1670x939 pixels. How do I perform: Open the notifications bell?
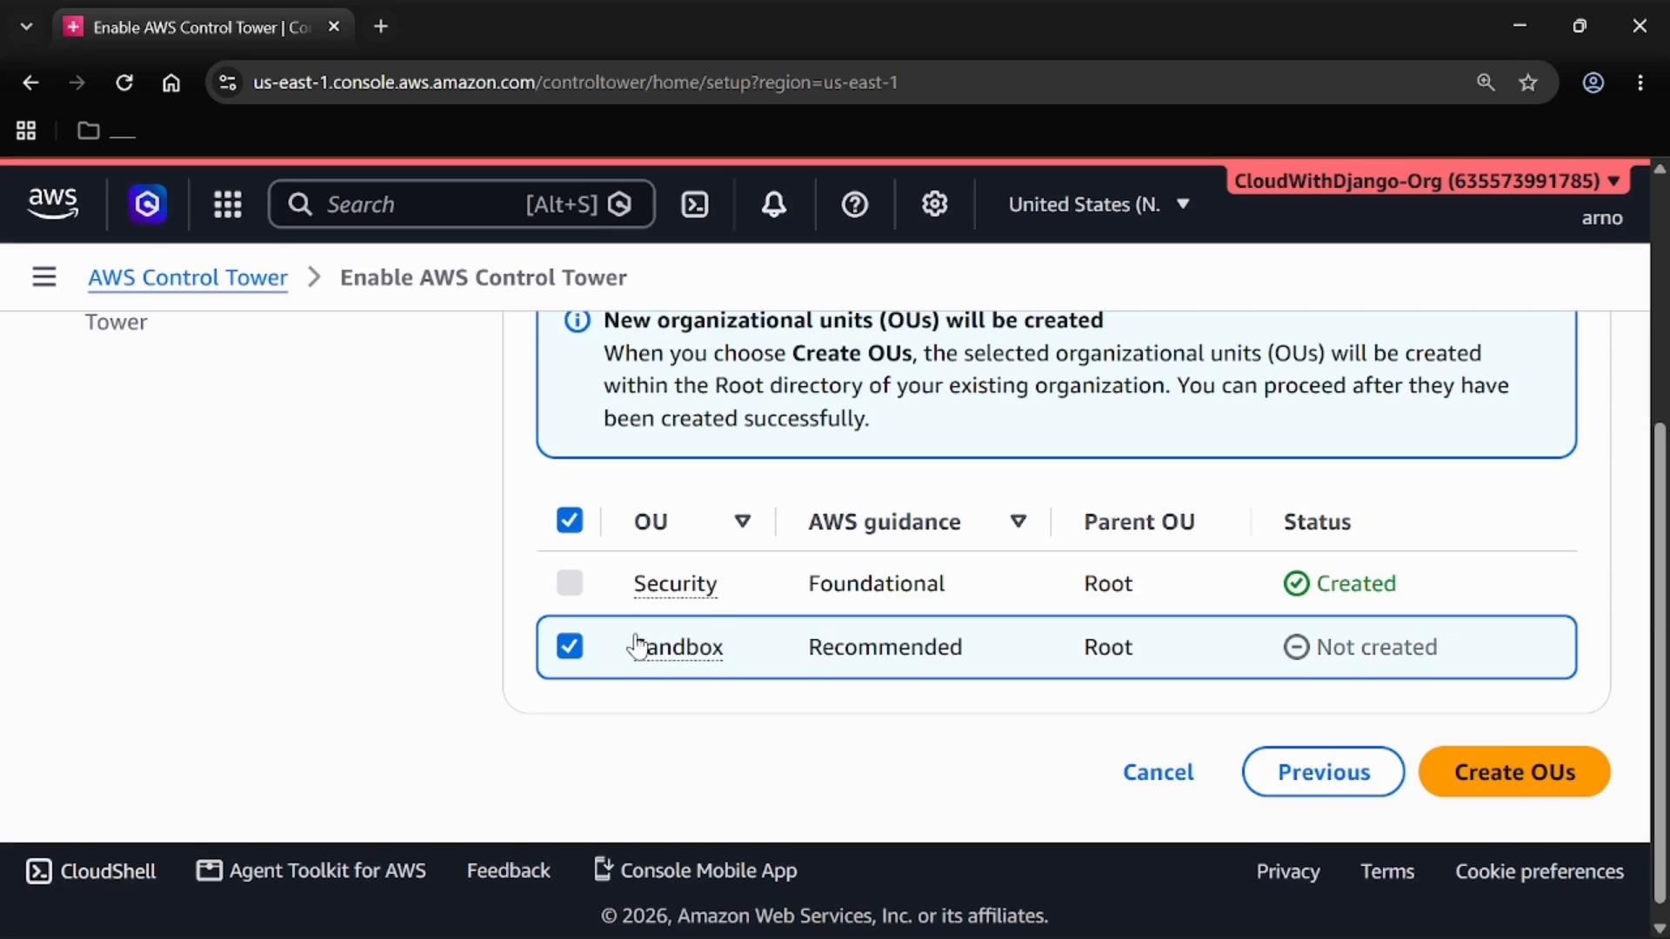(x=774, y=204)
